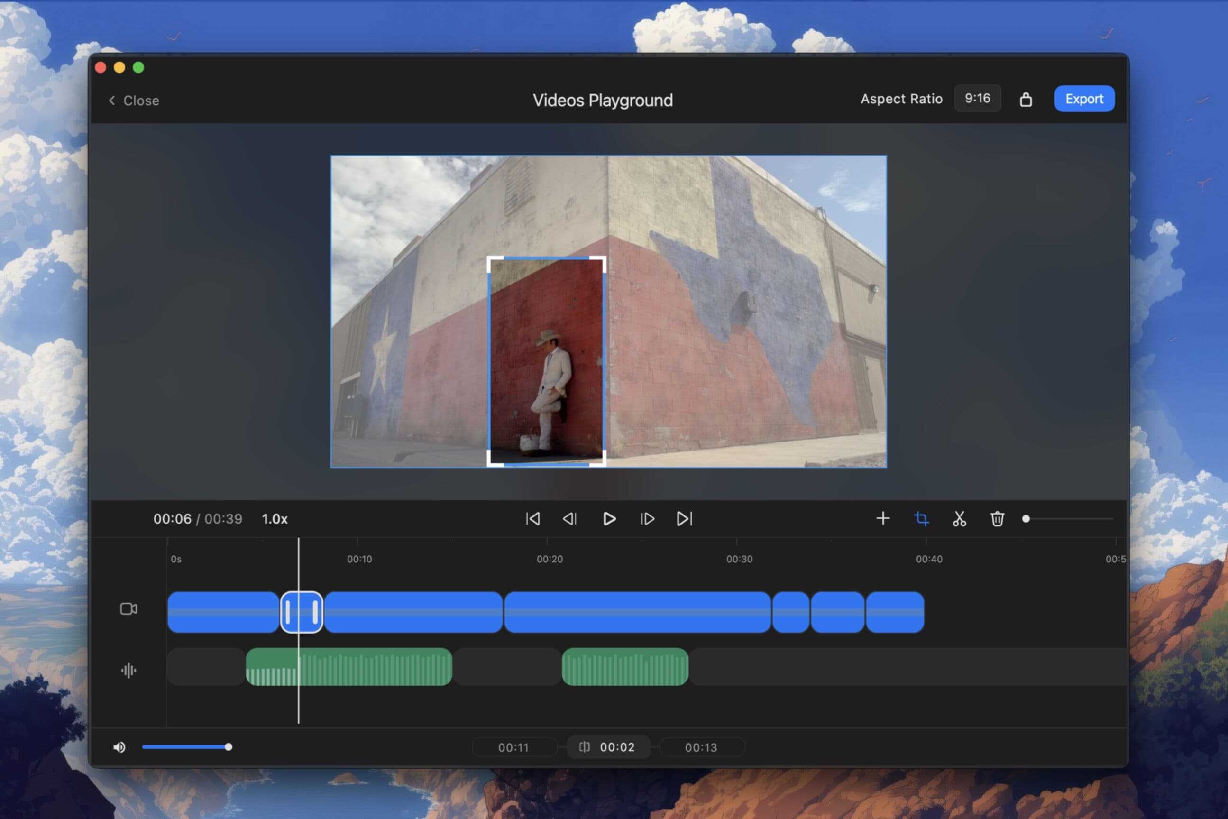Click the volume slider handle
The image size is (1228, 819).
pyautogui.click(x=228, y=747)
